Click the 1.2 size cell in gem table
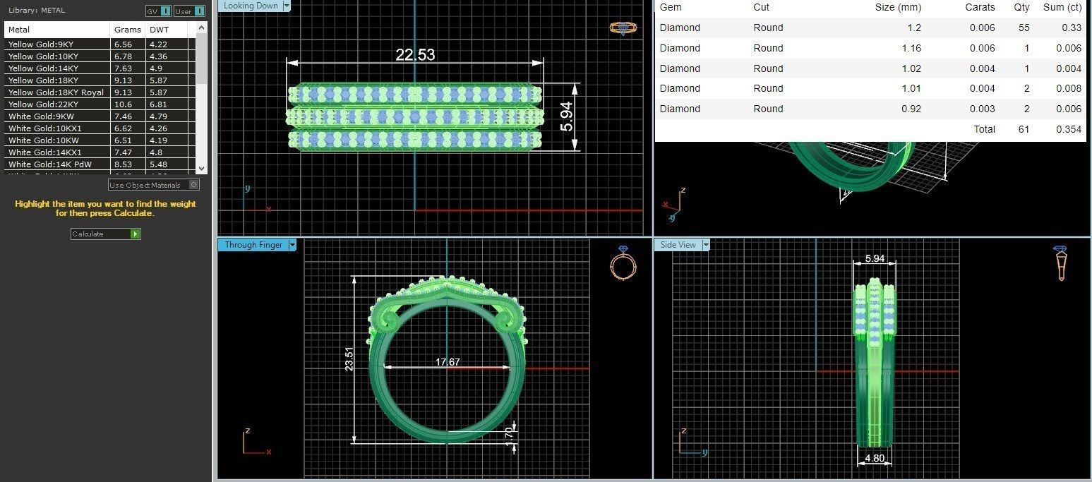Viewport: 1092px width, 482px height. (914, 28)
